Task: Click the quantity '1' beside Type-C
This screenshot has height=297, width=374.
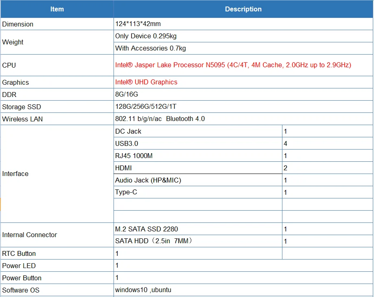Action: (285, 192)
